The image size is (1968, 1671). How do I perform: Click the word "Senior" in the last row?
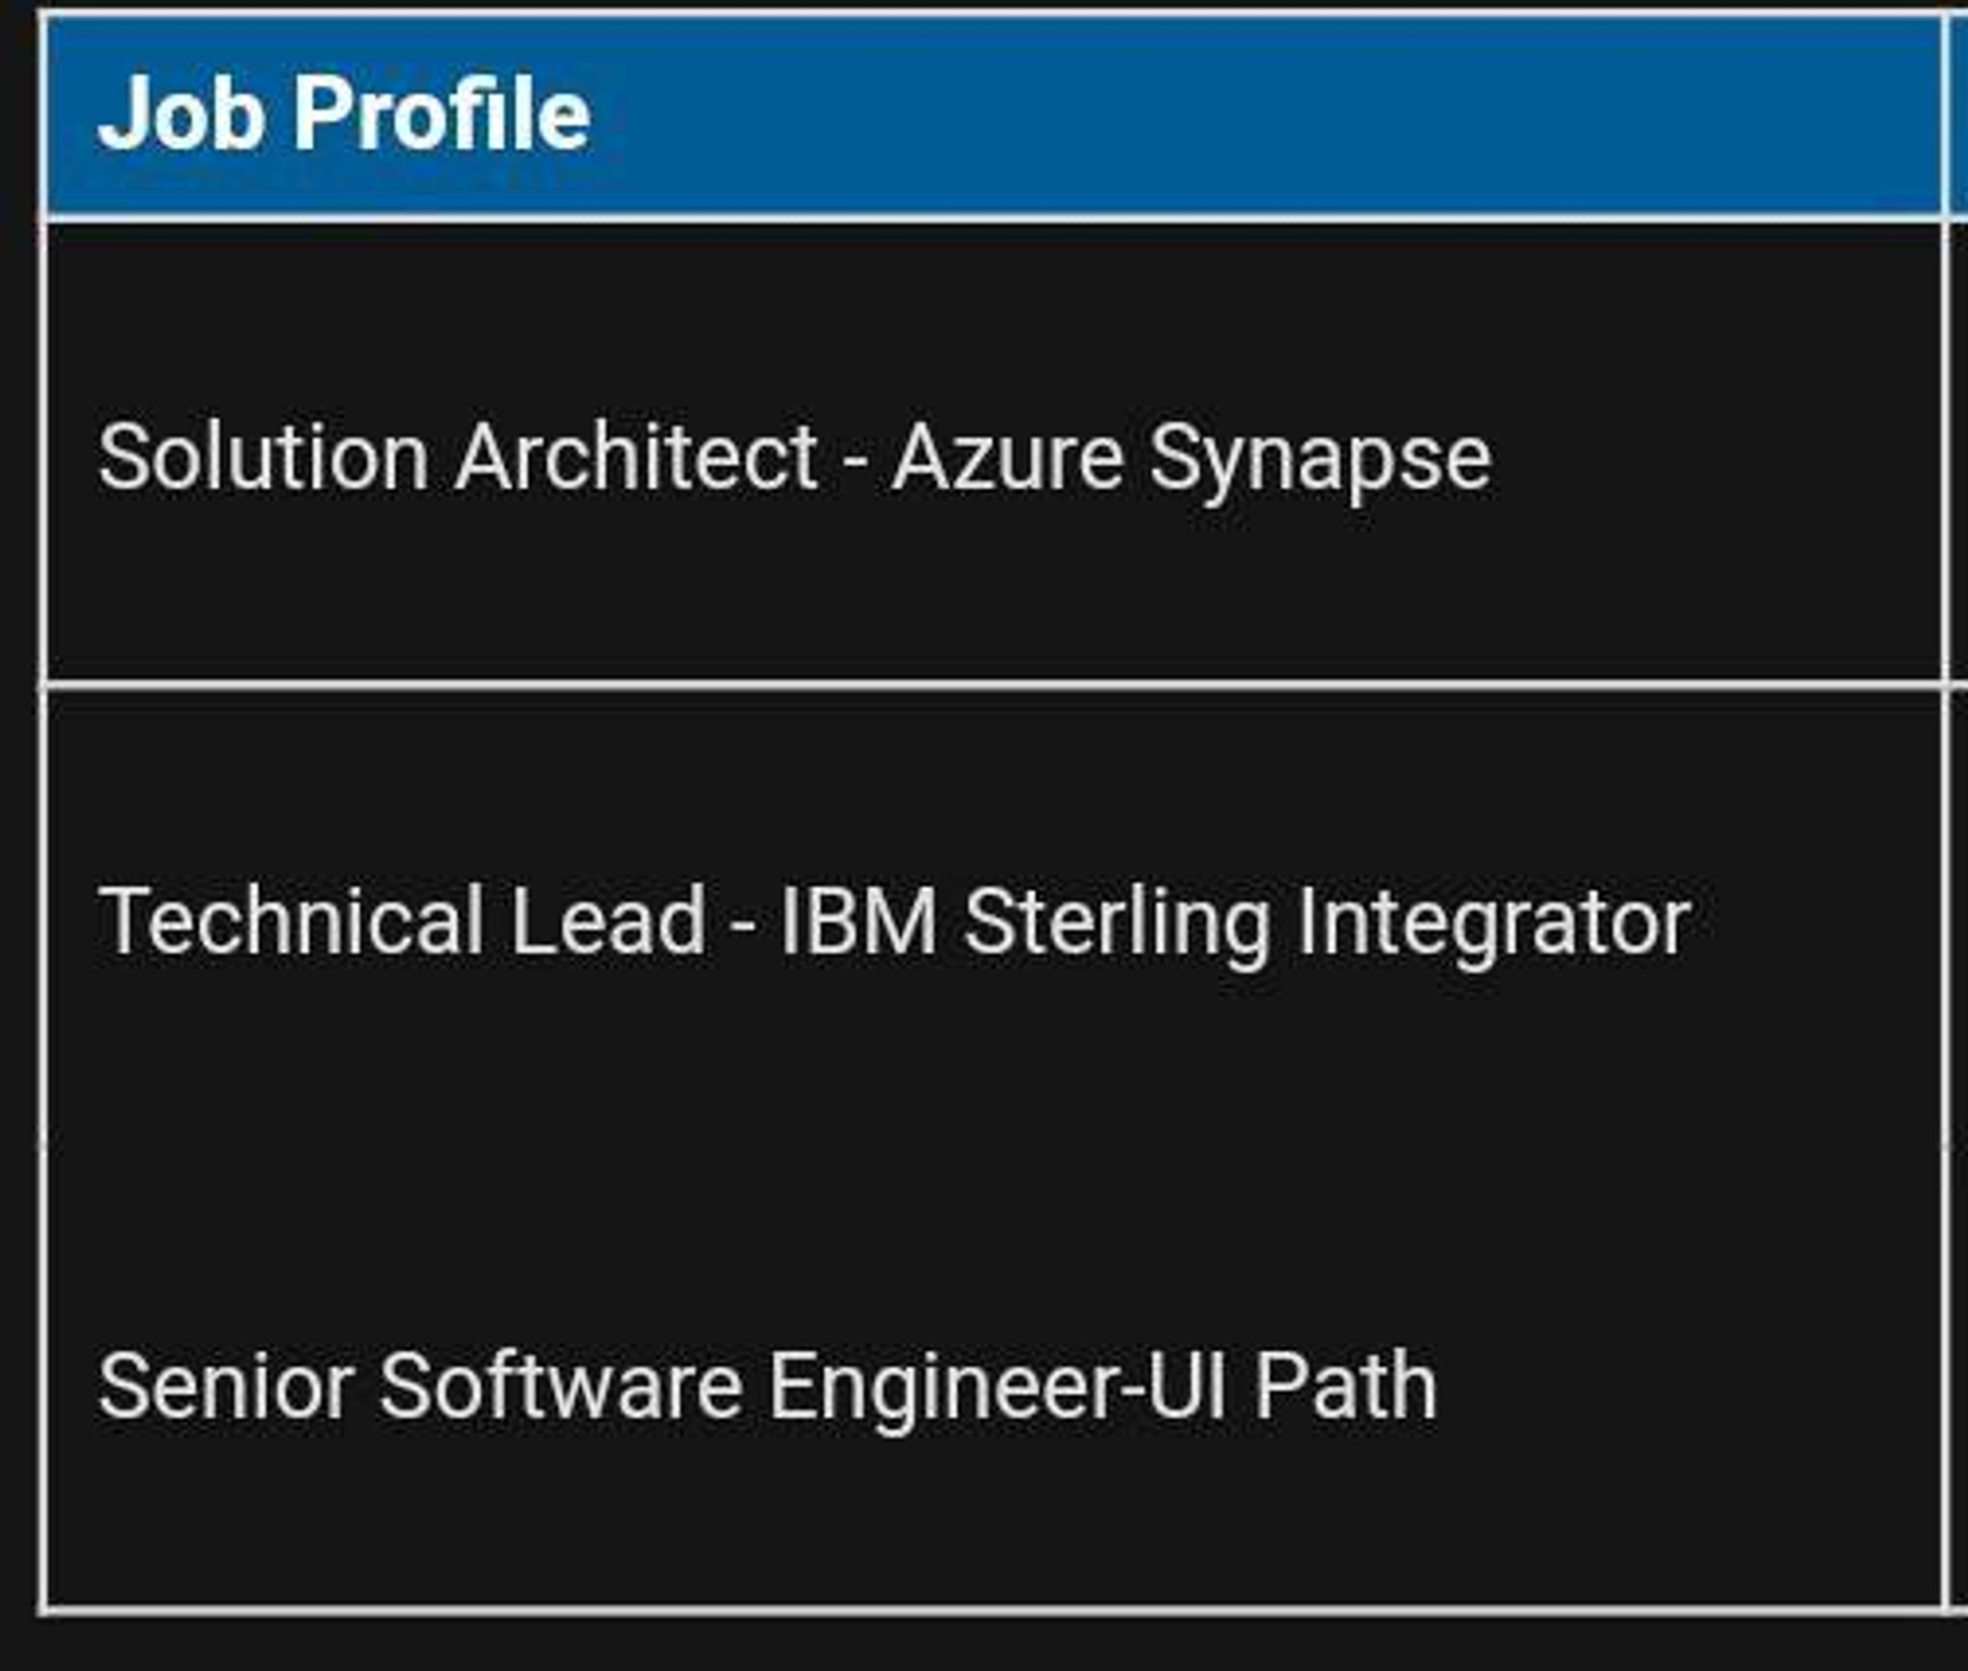[x=226, y=1385]
